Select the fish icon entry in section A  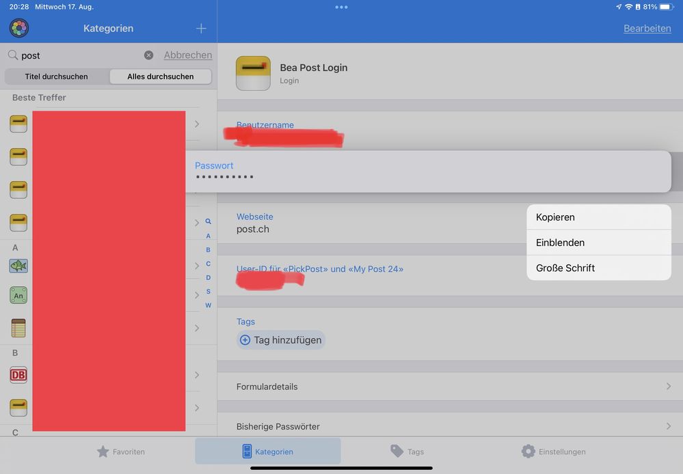point(18,266)
